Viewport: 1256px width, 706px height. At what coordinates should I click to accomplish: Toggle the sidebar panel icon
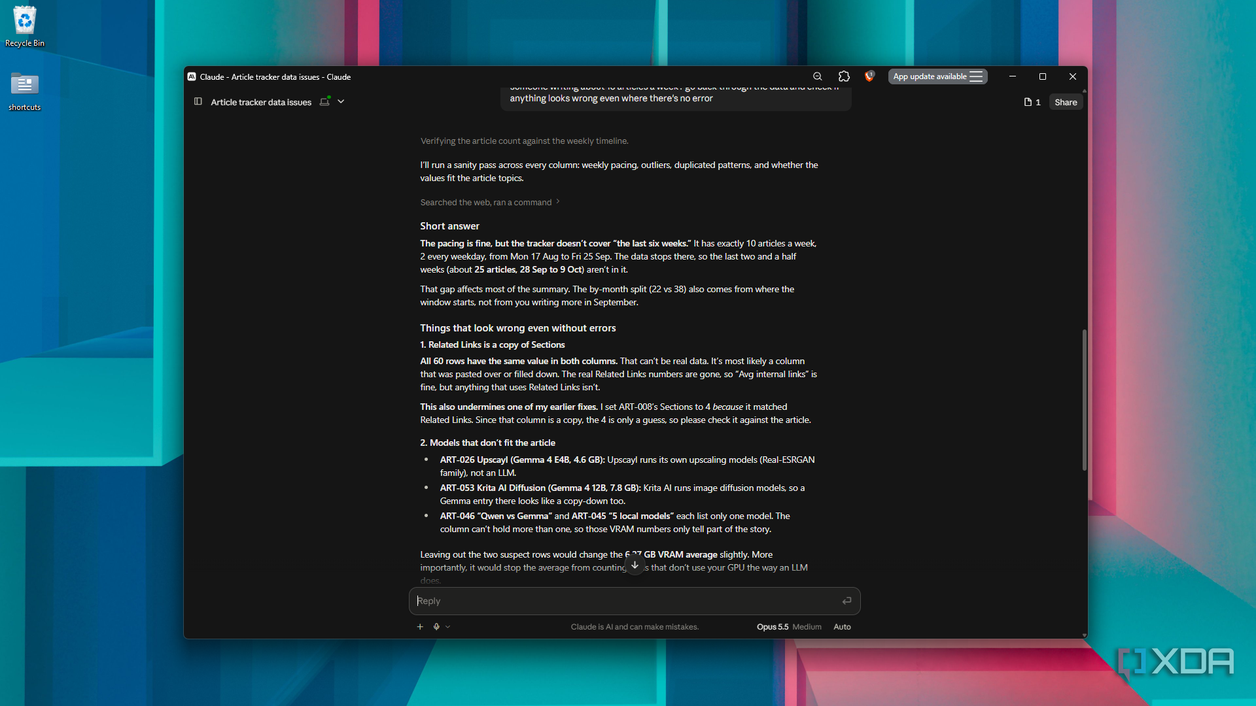tap(198, 101)
